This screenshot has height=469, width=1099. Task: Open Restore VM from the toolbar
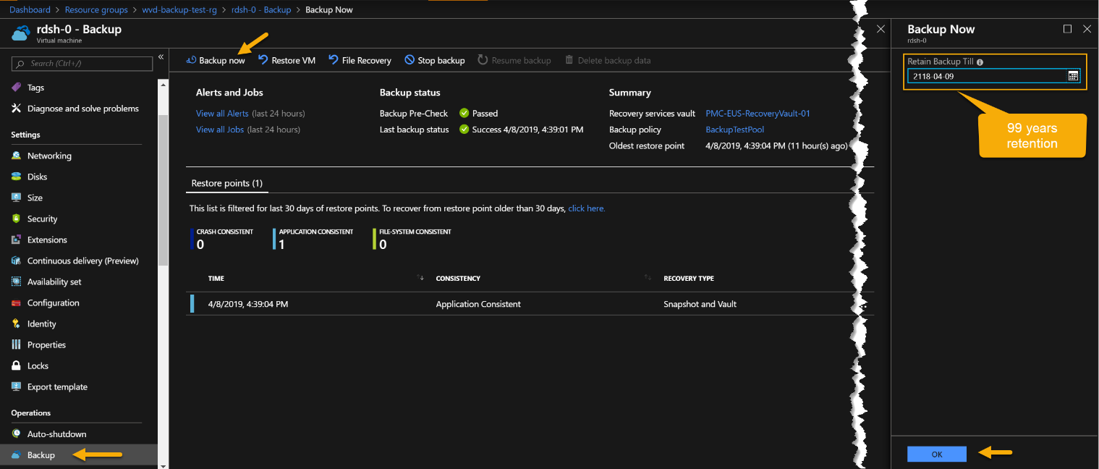[287, 61]
